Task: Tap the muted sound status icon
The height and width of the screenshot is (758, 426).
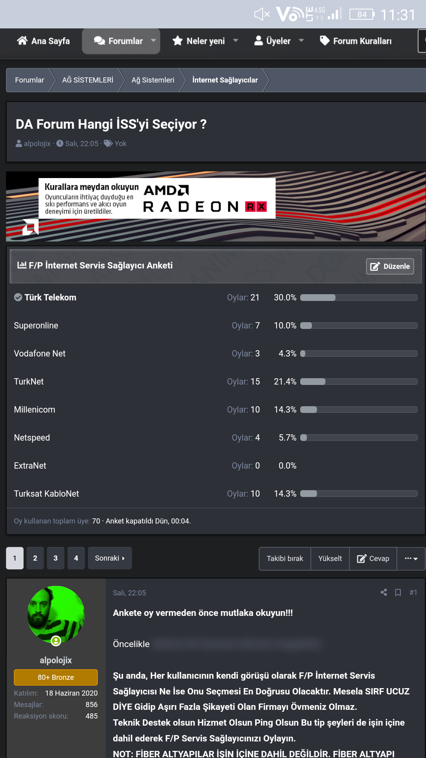Action: pos(262,15)
